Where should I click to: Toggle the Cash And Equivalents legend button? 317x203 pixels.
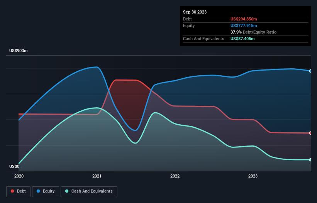[x=89, y=191]
